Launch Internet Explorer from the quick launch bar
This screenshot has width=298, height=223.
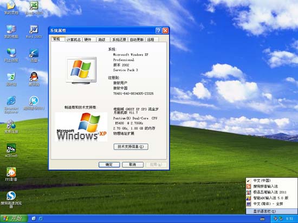coord(41,219)
